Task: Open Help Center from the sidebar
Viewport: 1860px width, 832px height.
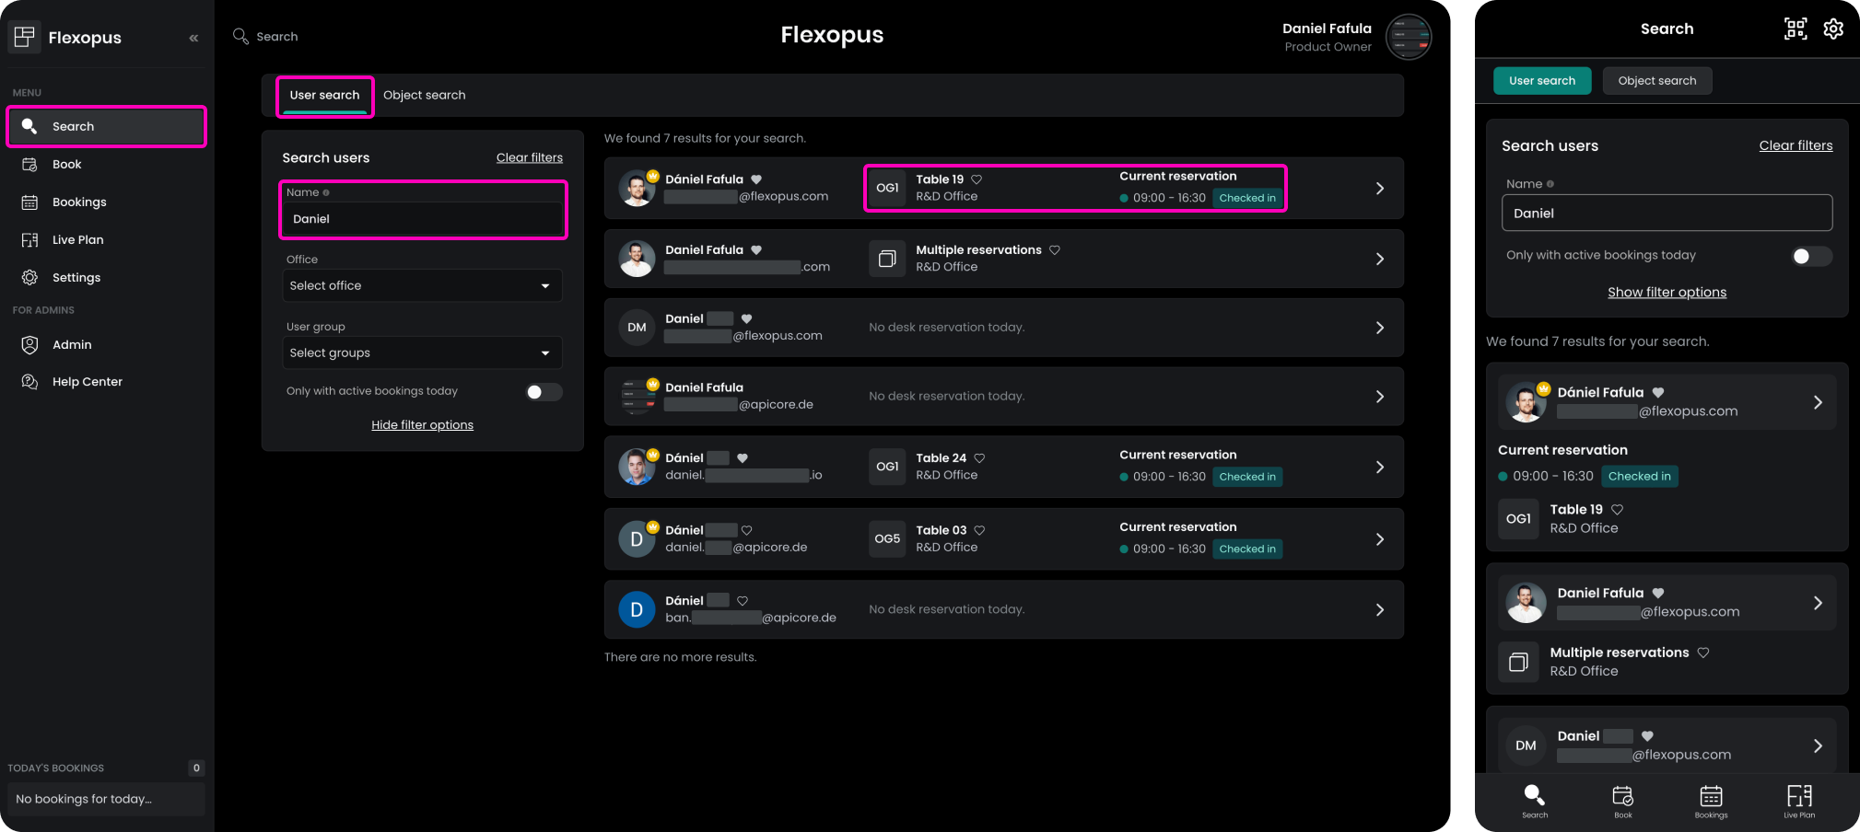Action: point(87,382)
